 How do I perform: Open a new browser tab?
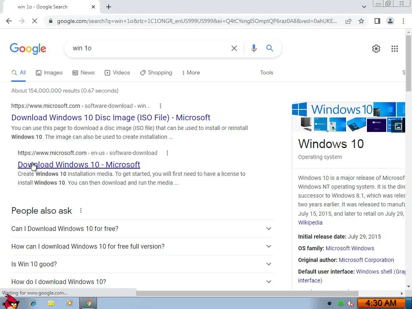[109, 7]
